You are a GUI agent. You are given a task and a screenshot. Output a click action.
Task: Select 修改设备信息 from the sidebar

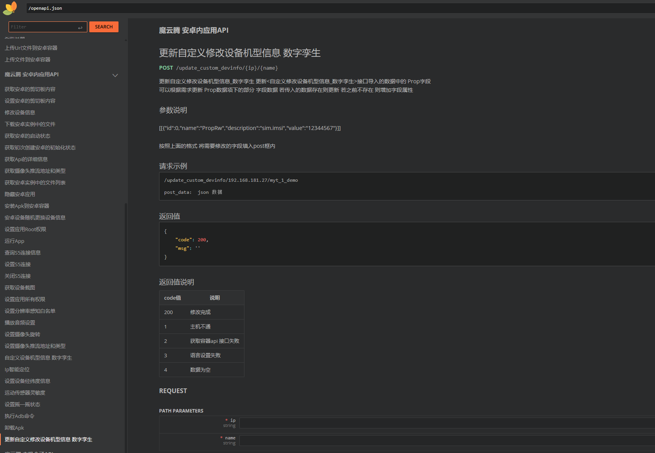click(x=19, y=112)
